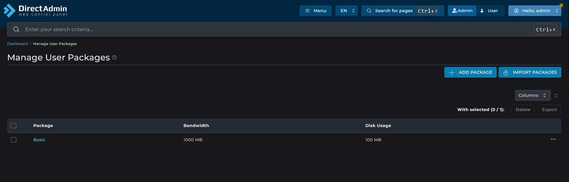Click the orange notification dot on the account button
This screenshot has height=182, width=569.
click(x=561, y=5)
